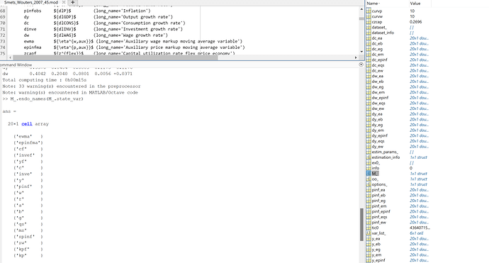Click the struct icon beside M_
The image size is (489, 263).
coord(369,174)
